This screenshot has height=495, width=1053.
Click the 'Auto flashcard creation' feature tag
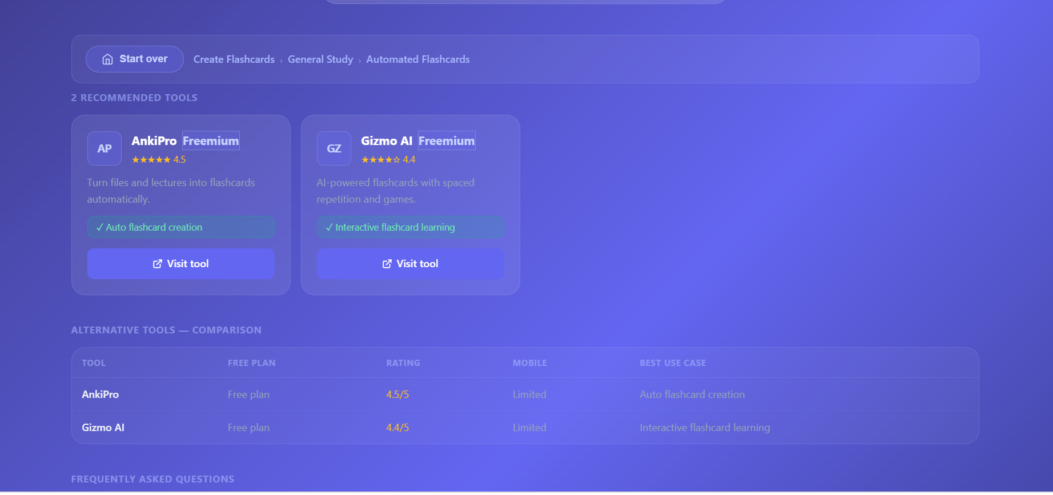(181, 227)
